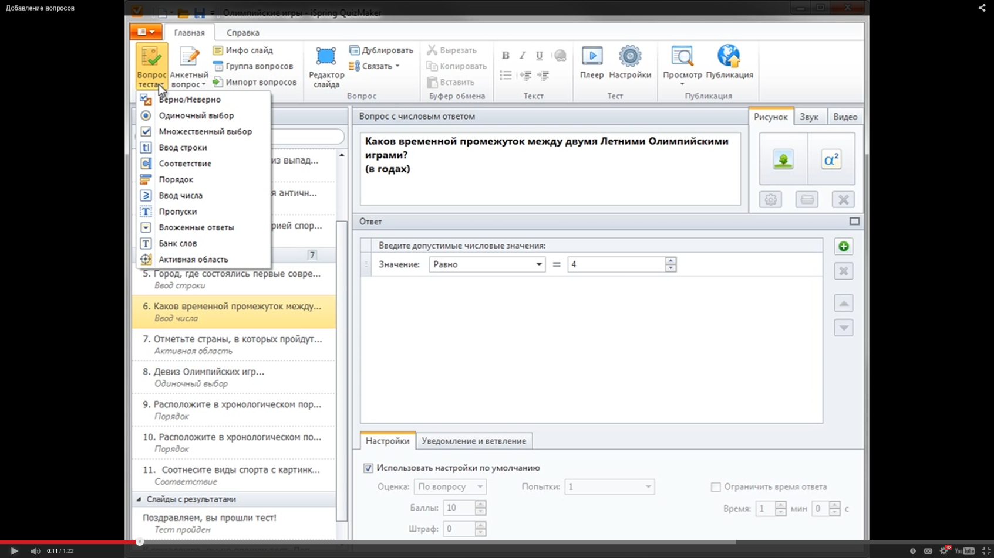
Task: Open the Звук media tab
Action: click(x=809, y=117)
